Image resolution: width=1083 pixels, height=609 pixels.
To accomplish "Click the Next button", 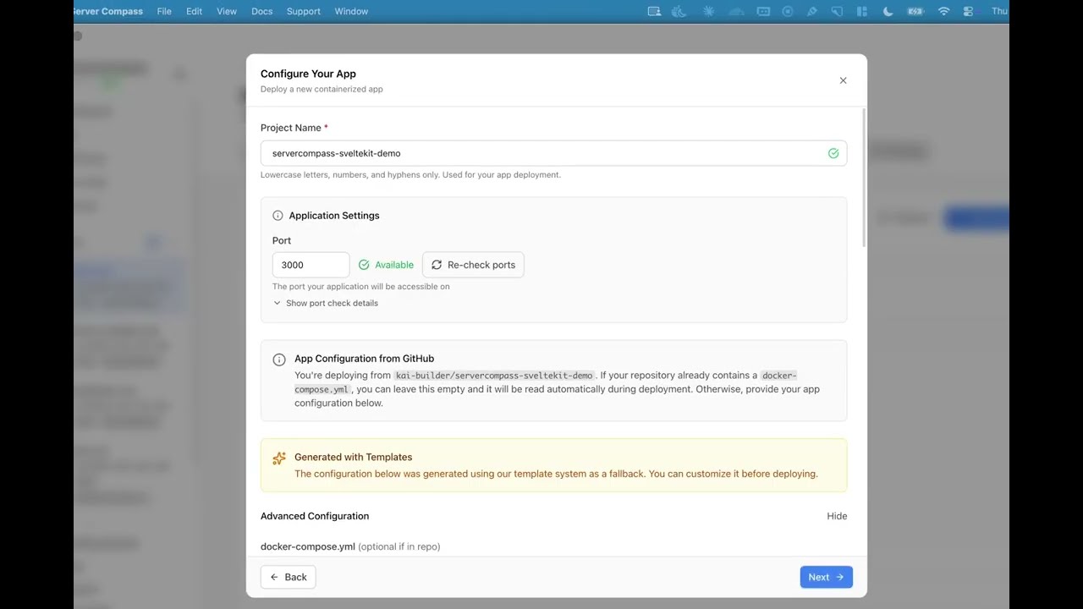I will point(826,577).
